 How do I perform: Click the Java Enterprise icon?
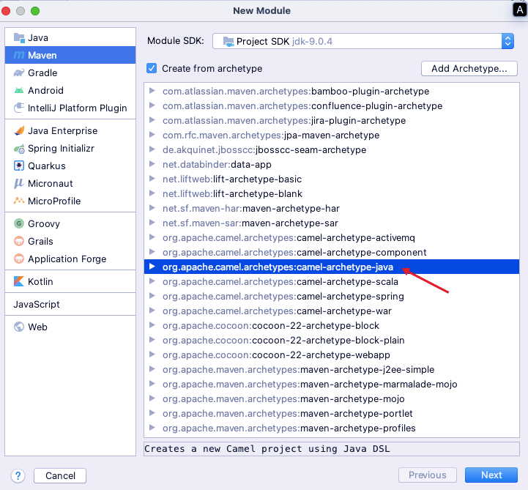tap(19, 130)
